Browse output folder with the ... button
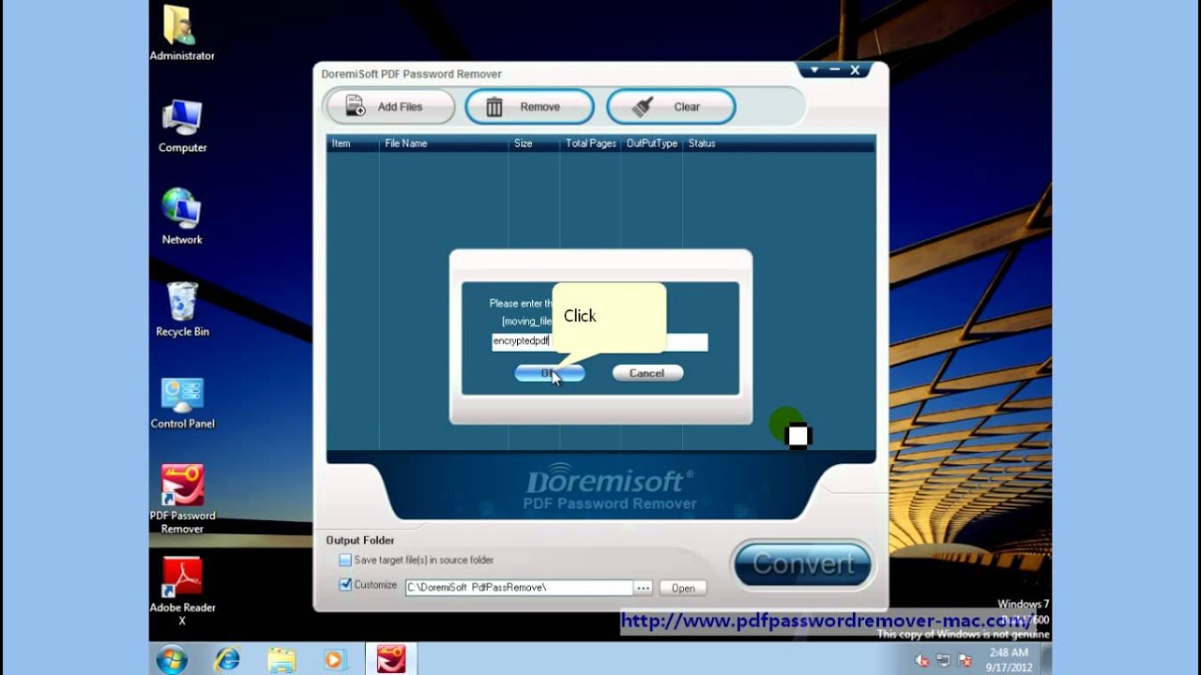The height and width of the screenshot is (675, 1201). [x=643, y=588]
